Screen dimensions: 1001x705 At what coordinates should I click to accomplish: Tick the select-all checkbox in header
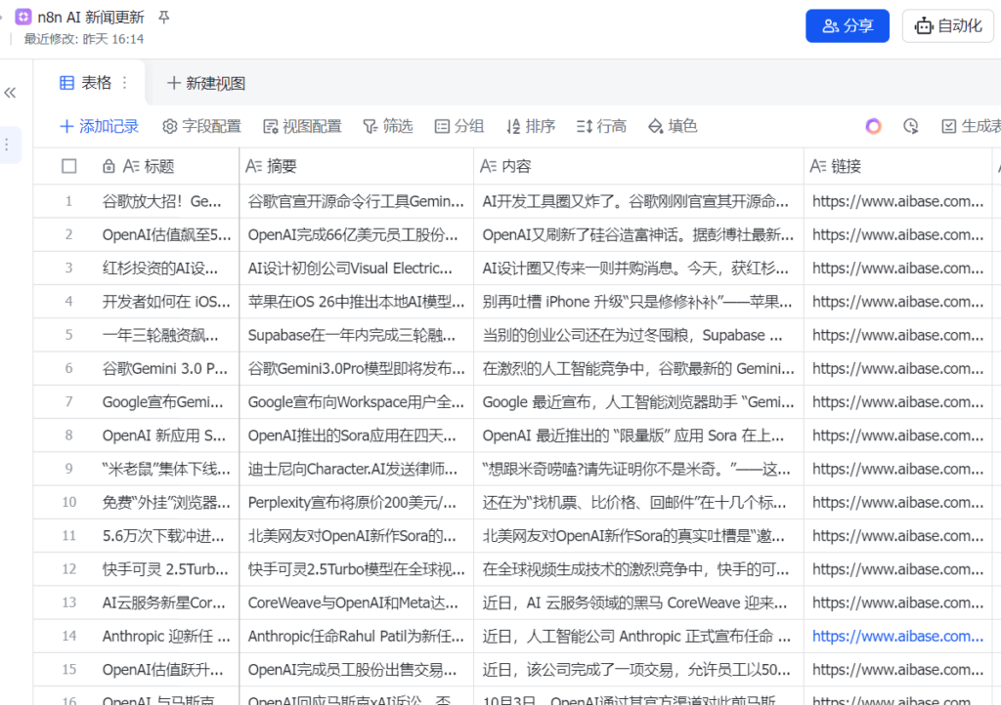pos(68,167)
